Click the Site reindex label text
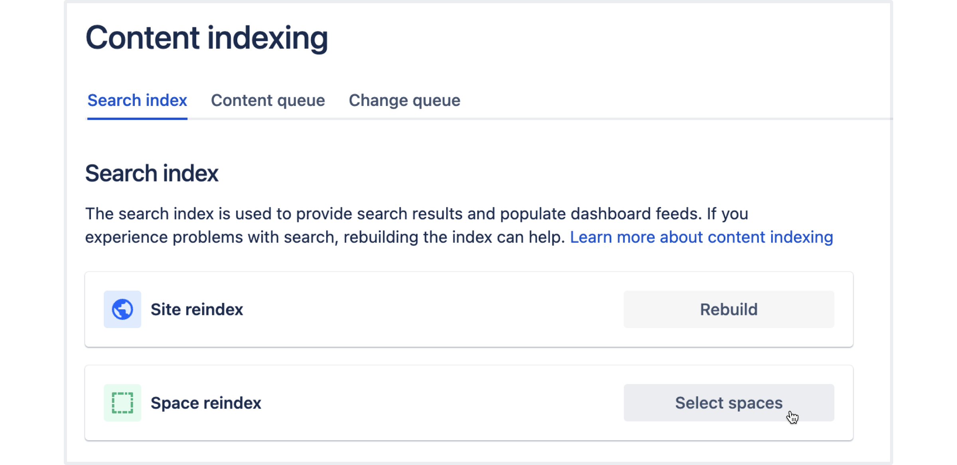The height and width of the screenshot is (465, 957). coord(197,309)
